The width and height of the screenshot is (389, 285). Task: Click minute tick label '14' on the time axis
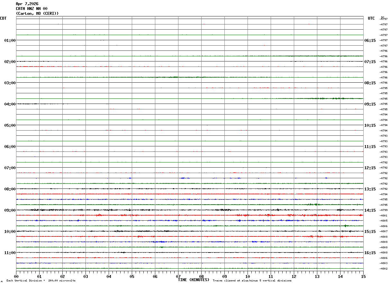(340, 277)
